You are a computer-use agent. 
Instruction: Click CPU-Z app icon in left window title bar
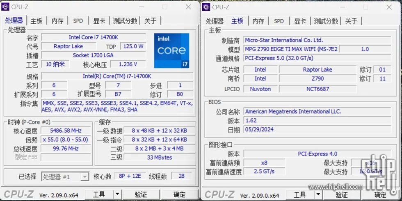tap(5, 7)
